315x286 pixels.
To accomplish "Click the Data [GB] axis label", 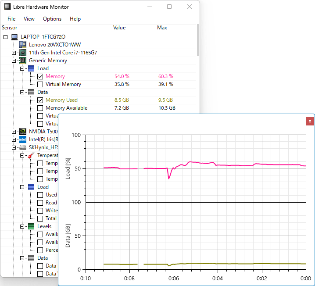I will (x=68, y=236).
